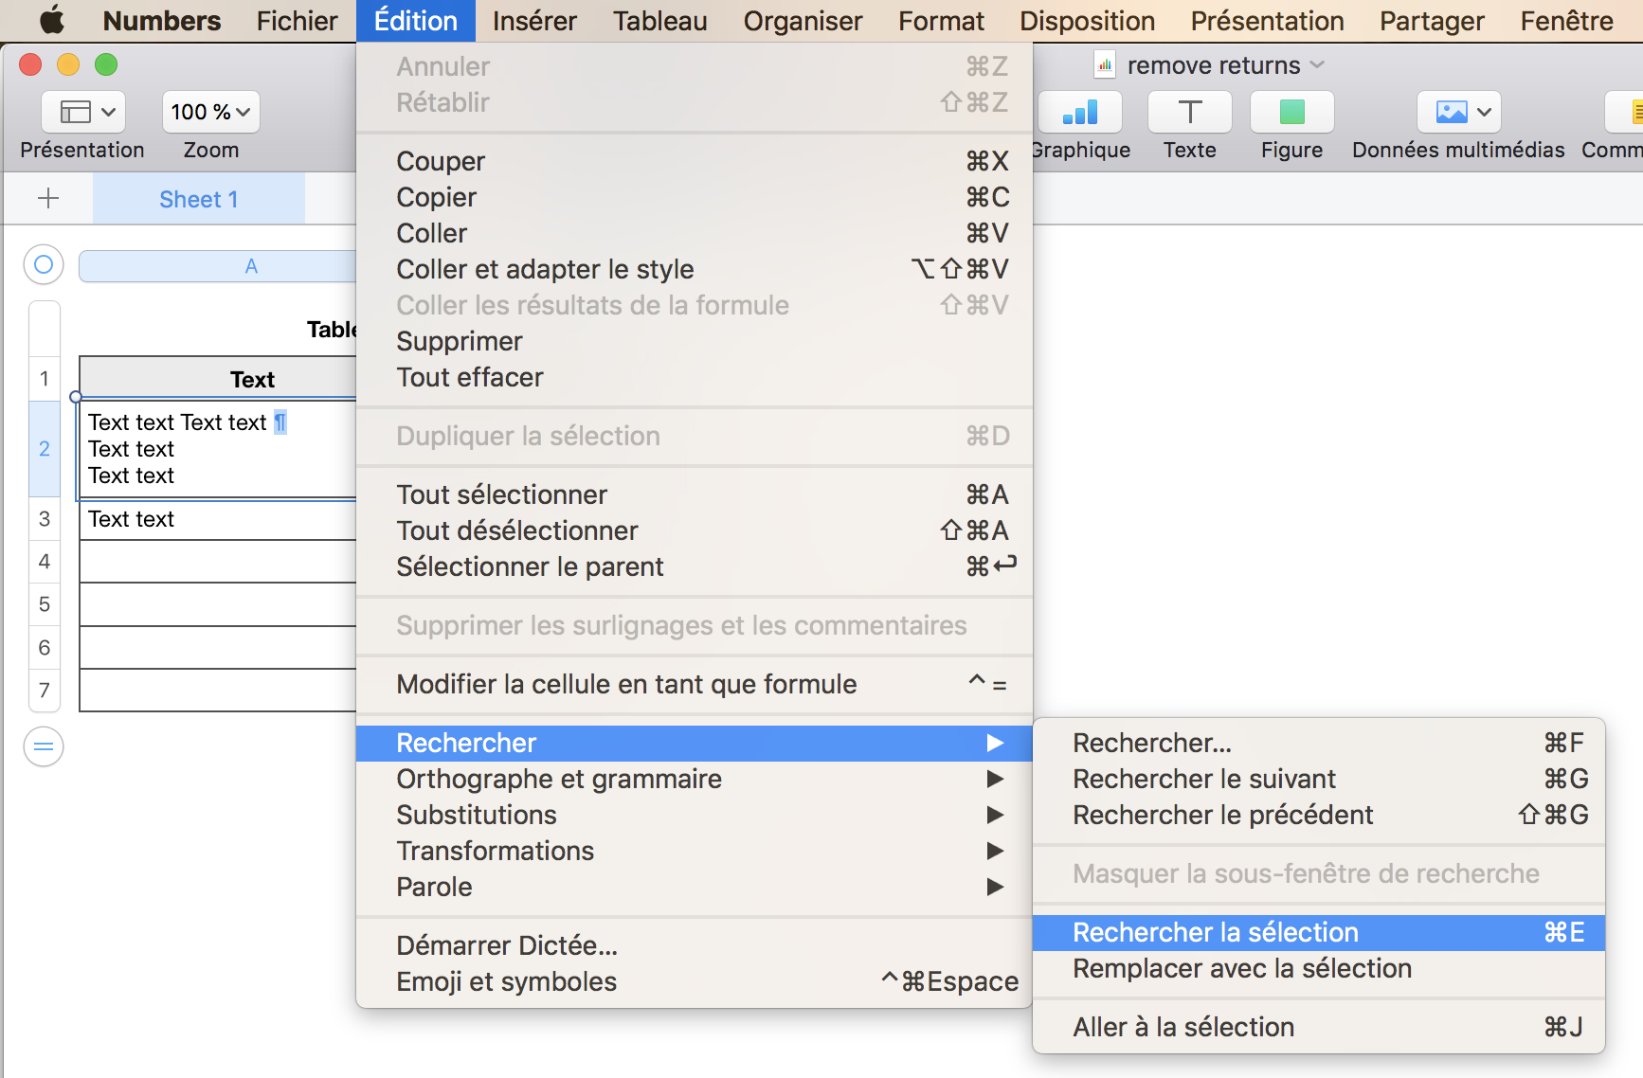Insert a text box with Texte icon
Image resolution: width=1643 pixels, height=1078 pixels.
click(x=1189, y=113)
